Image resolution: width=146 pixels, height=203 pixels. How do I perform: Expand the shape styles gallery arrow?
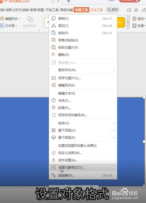128,22
